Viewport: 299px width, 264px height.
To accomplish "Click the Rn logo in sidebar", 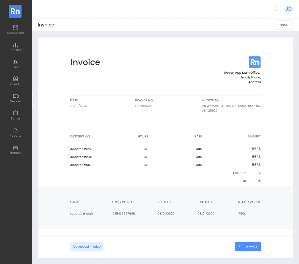I will (15, 11).
